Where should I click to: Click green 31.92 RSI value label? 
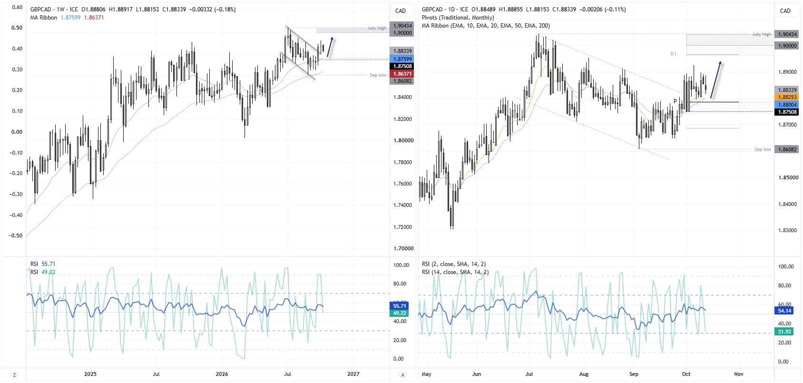pyautogui.click(x=784, y=332)
